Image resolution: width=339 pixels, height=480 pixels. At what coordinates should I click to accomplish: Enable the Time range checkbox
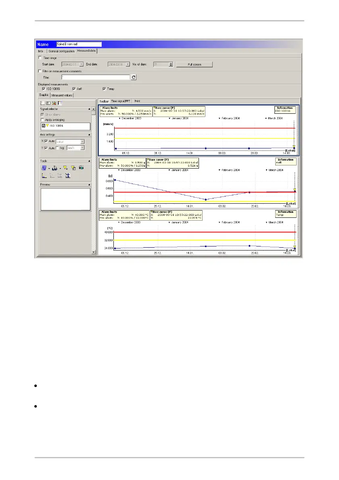40,58
